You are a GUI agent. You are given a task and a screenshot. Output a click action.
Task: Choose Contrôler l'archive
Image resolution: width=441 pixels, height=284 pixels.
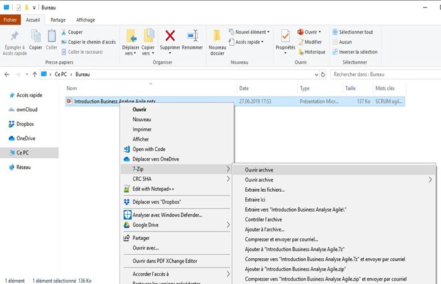(x=334, y=220)
